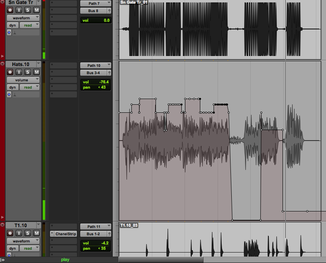
Task: Click the dyn button on Sn Gate Tr
Action: [x=12, y=25]
